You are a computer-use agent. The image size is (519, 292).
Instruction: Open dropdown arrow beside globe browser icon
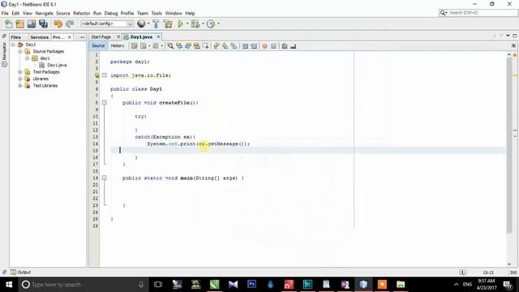pos(148,24)
